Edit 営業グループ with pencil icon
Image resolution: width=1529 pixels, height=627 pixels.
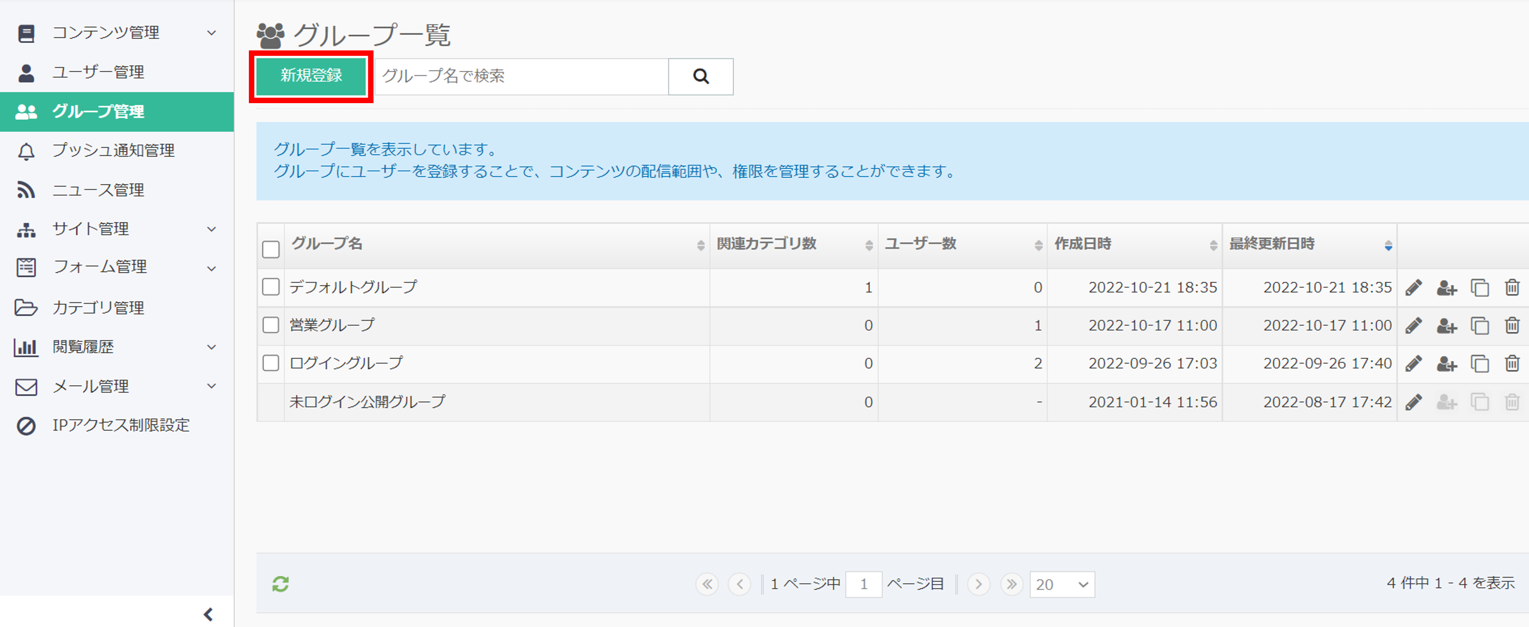1414,325
